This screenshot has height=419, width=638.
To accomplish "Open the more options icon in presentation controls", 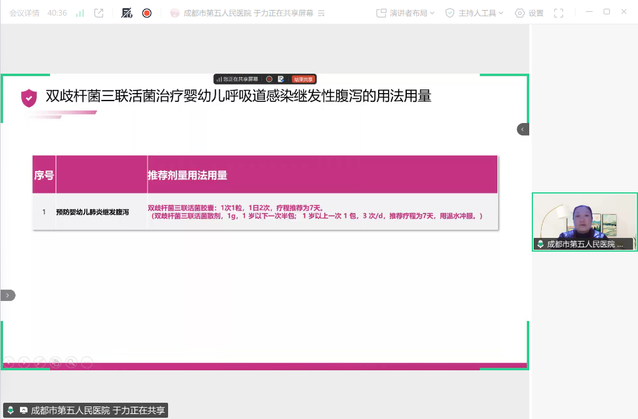I will click(x=86, y=362).
